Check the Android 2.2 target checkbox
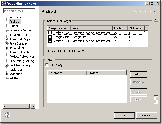Image resolution: width=162 pixels, height=124 pixels. (x=50, y=33)
